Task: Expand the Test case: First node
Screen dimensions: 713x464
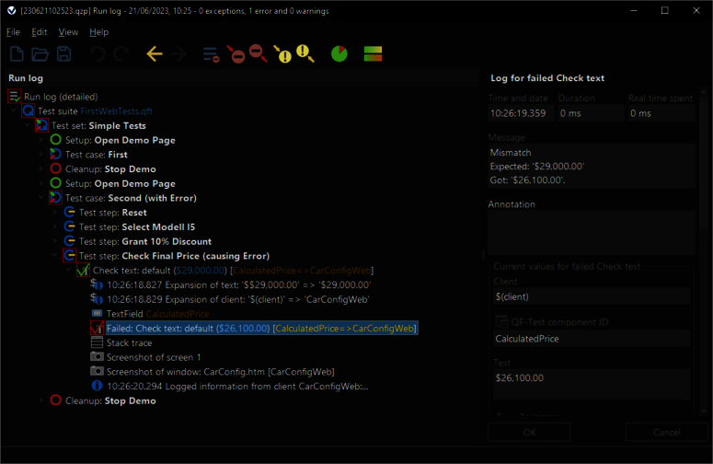Action: tap(40, 155)
